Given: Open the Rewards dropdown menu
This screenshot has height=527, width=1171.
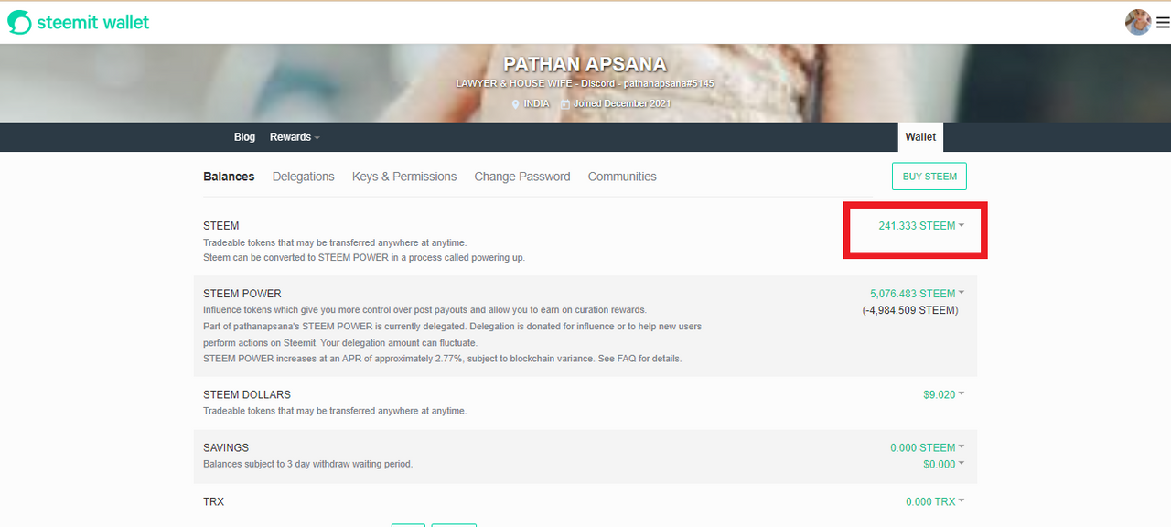Looking at the screenshot, I should click(x=295, y=137).
